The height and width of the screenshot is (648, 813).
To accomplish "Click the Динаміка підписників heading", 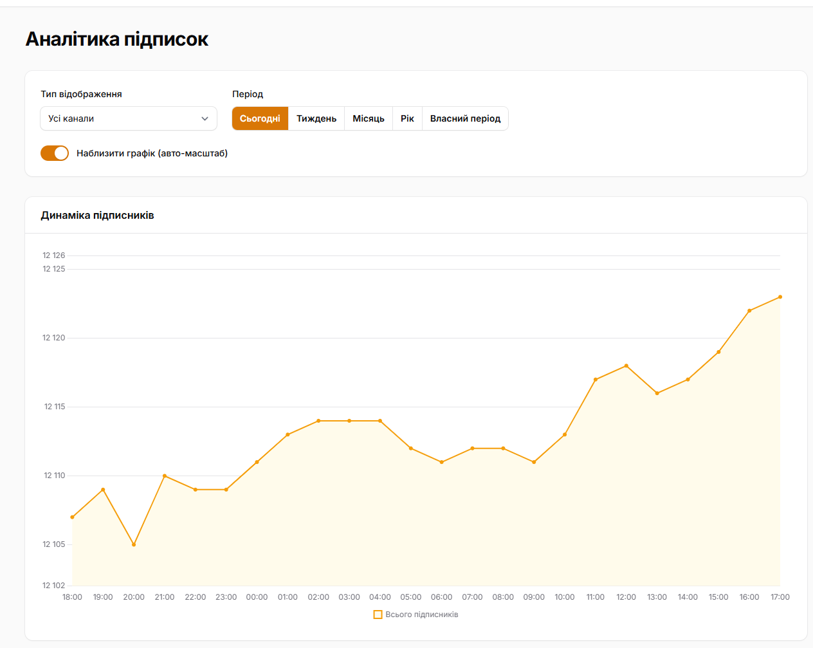I will click(98, 216).
